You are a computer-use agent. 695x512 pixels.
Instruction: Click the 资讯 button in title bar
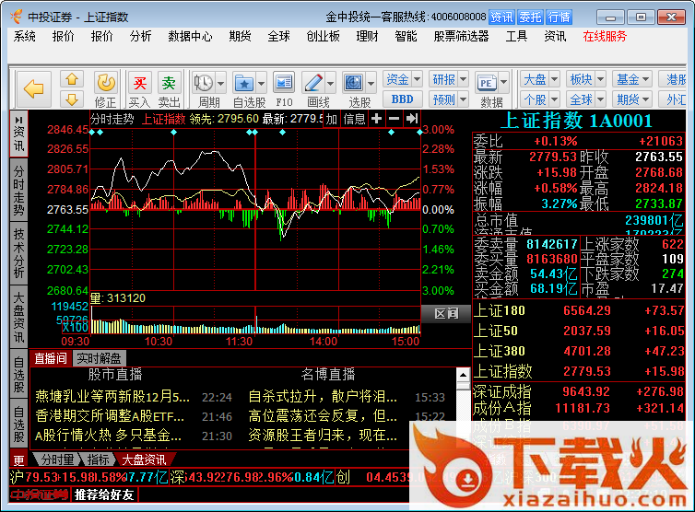coord(501,17)
